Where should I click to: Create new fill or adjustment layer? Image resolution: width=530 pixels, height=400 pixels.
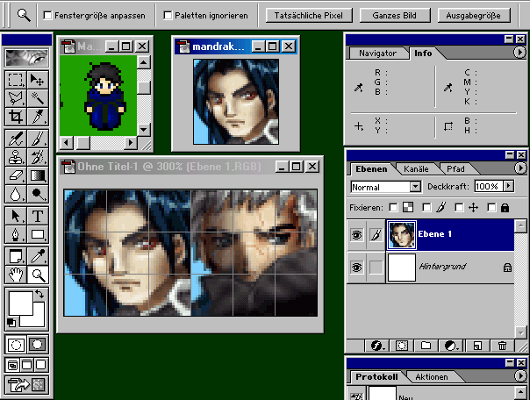tap(450, 346)
